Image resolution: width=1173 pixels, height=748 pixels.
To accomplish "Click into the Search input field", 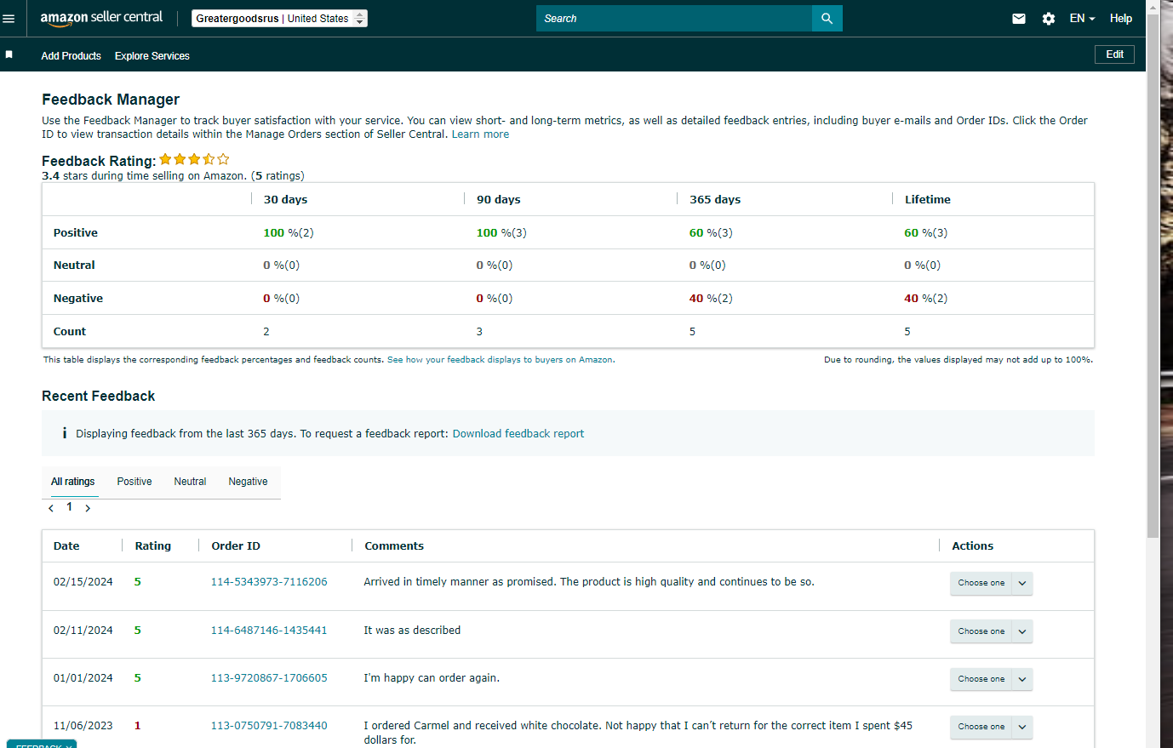I will click(674, 18).
